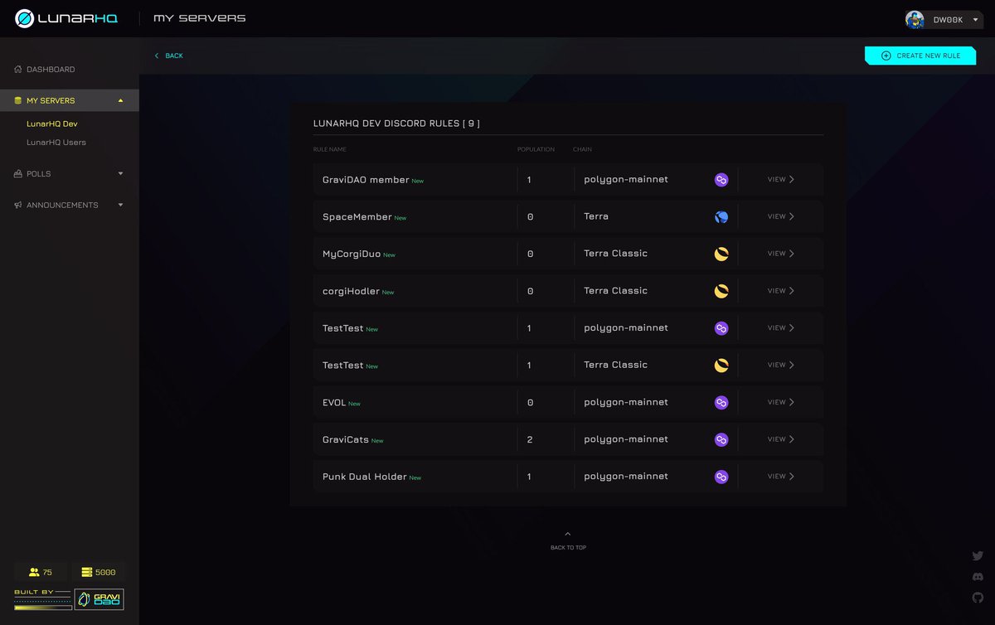Screen dimensions: 995x625
Task: Click the polygon icon in GraviDAO member row
Action: pyautogui.click(x=721, y=179)
